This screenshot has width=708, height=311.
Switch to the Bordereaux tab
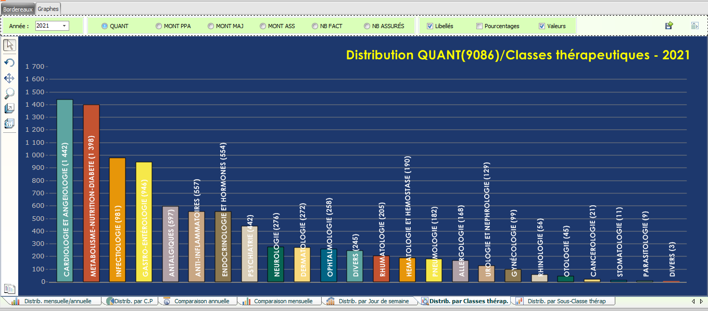[18, 9]
